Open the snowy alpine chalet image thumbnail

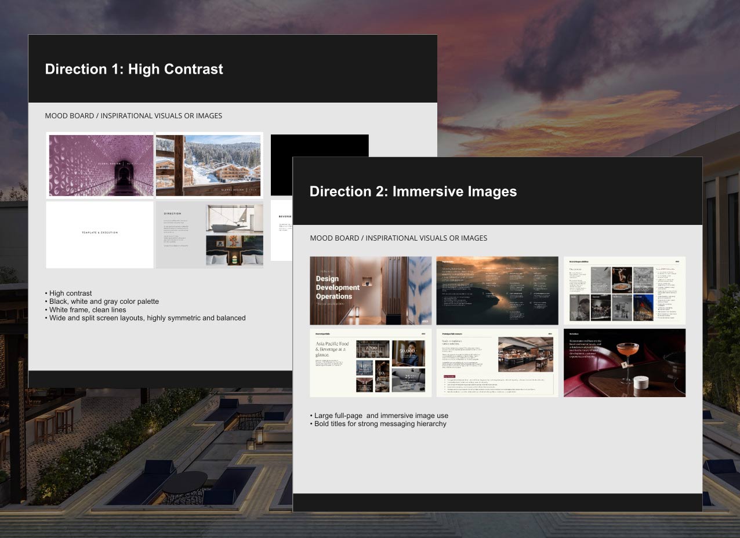208,165
